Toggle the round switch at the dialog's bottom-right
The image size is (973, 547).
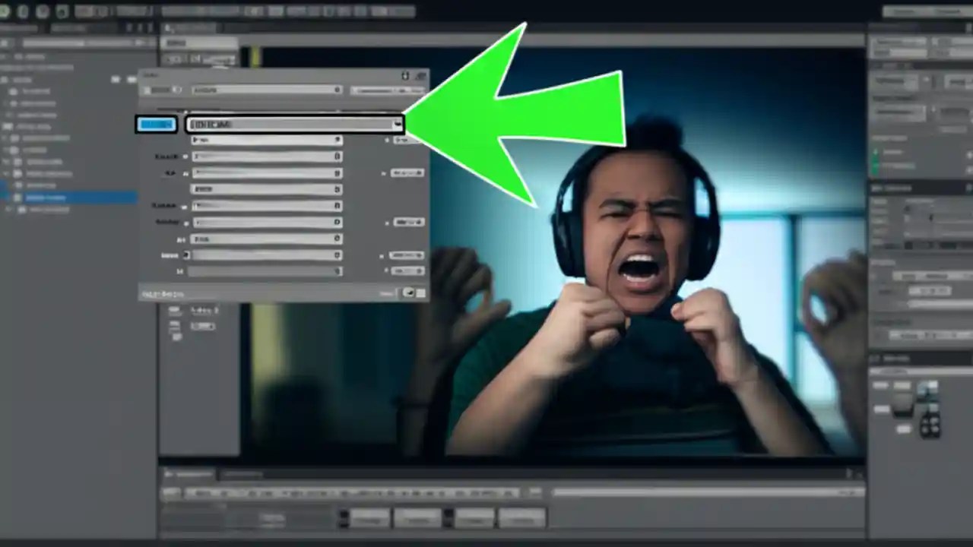point(410,292)
